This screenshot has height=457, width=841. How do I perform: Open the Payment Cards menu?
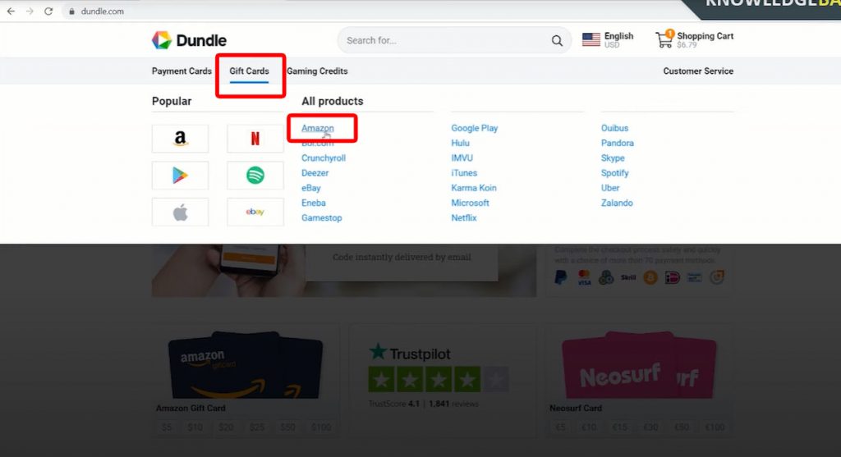pyautogui.click(x=182, y=71)
